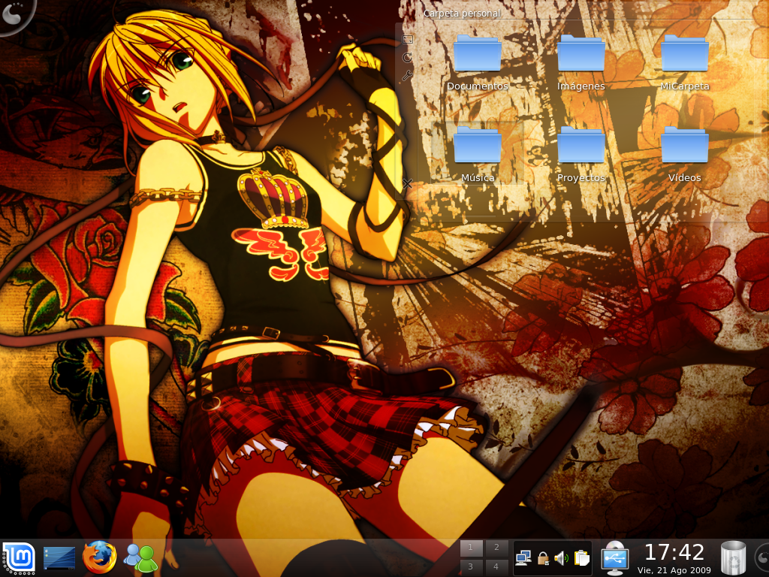The height and width of the screenshot is (577, 769).
Task: Select the Imágenes folder
Action: click(x=581, y=63)
